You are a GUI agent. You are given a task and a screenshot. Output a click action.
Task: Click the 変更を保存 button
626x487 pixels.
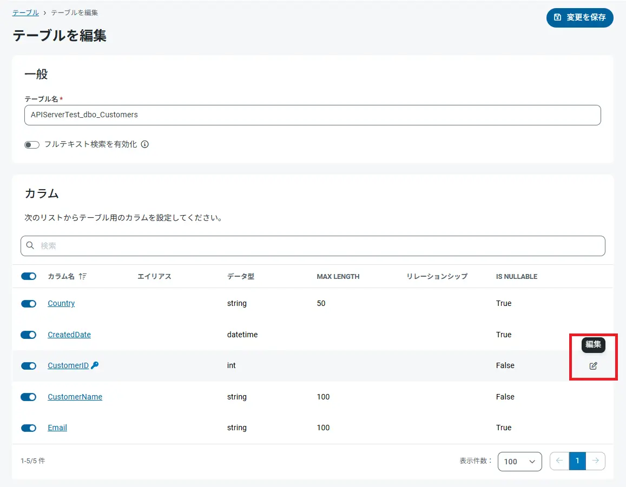(579, 17)
